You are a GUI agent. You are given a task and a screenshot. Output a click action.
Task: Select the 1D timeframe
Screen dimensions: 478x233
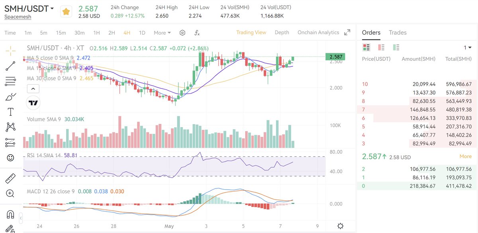[142, 33]
